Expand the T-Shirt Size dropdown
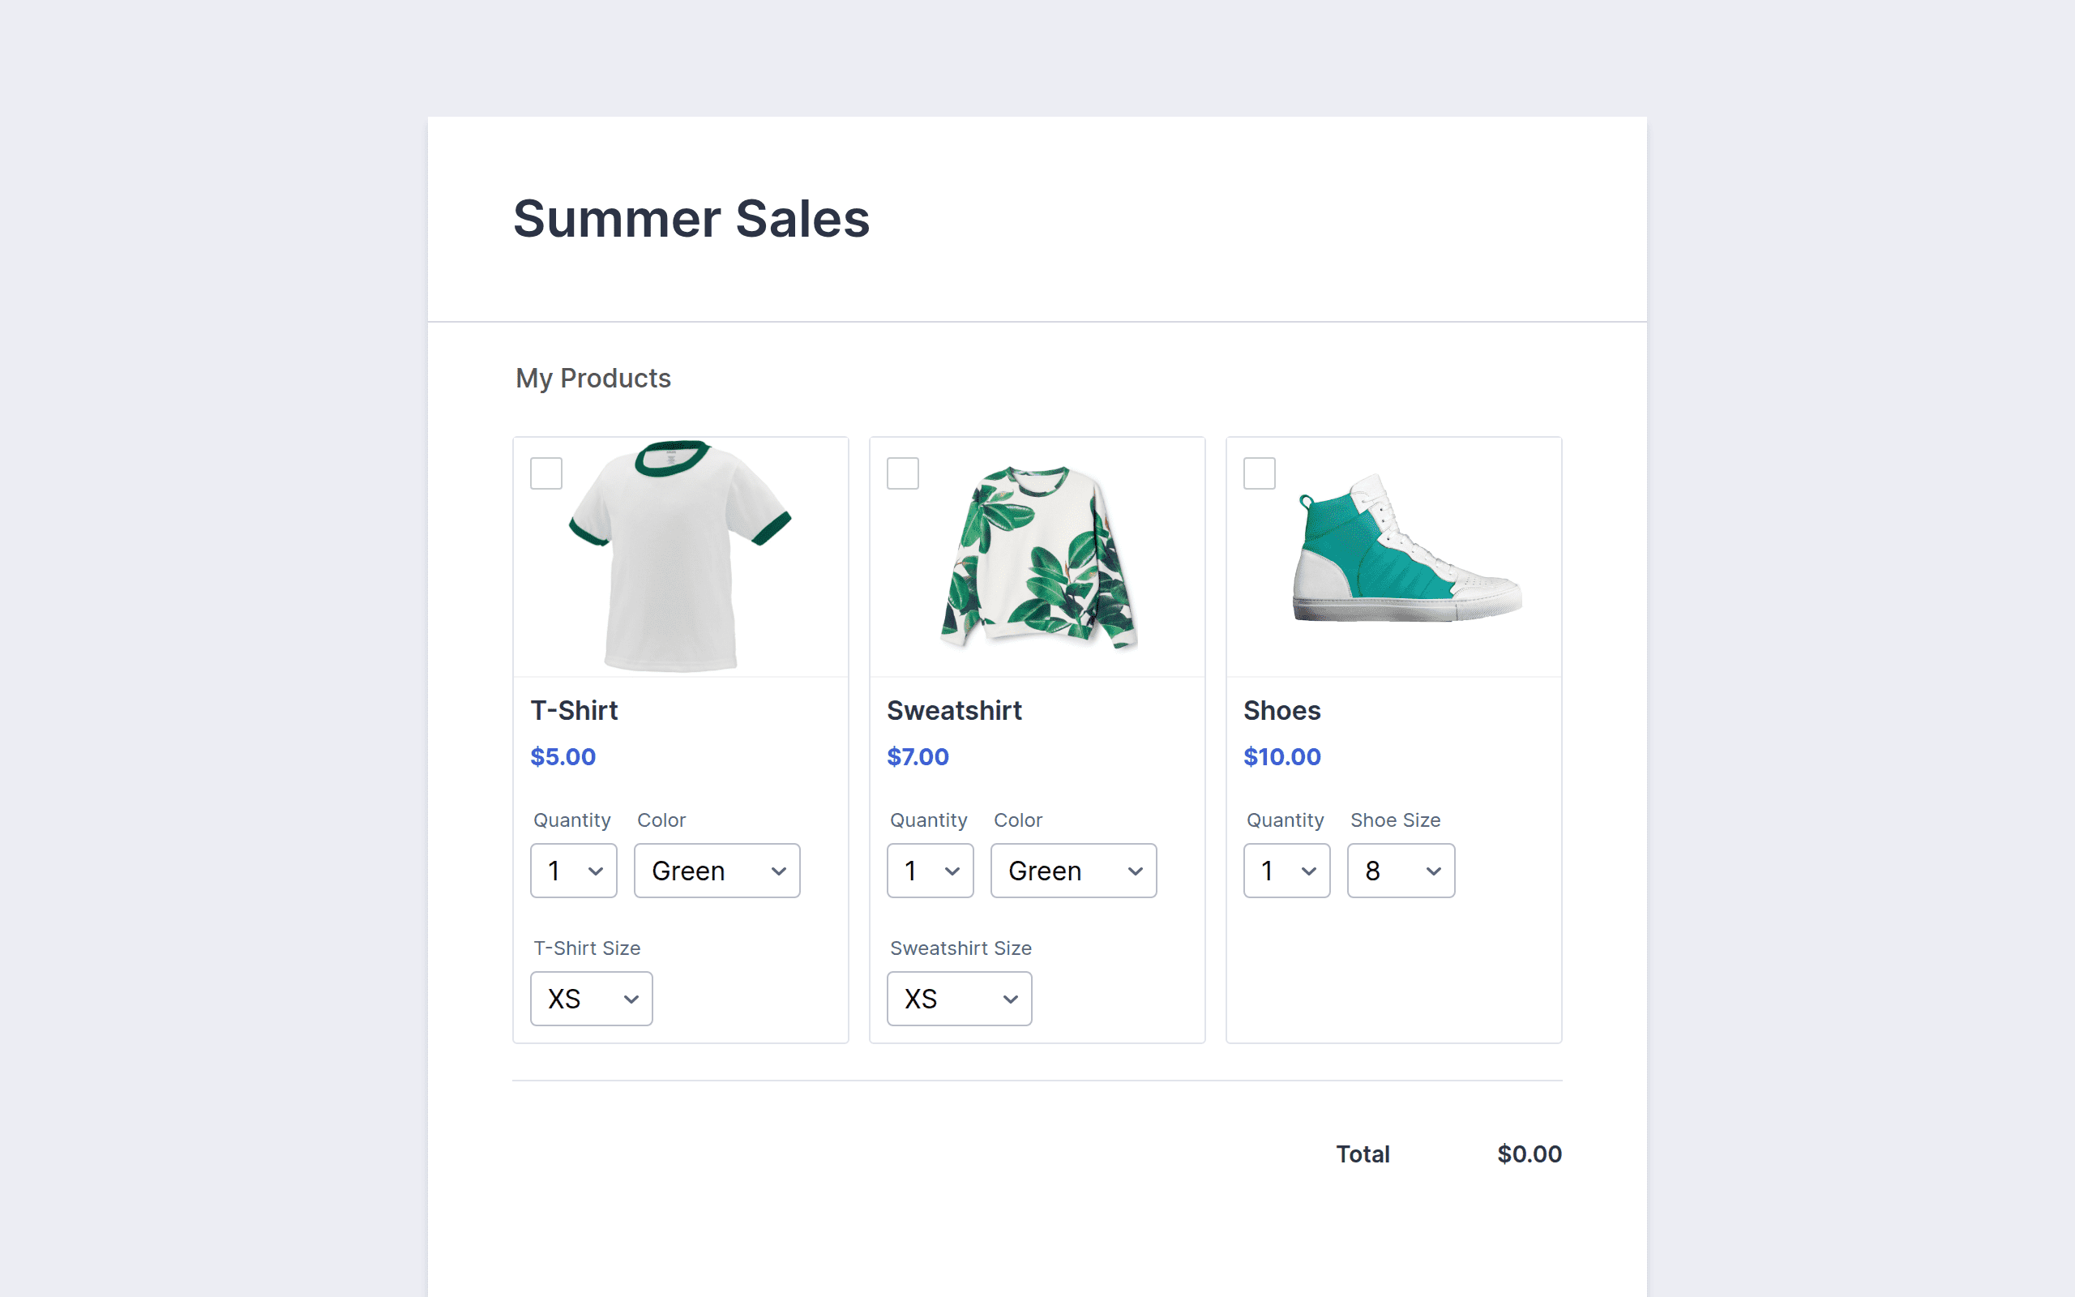The width and height of the screenshot is (2075, 1297). pyautogui.click(x=592, y=999)
